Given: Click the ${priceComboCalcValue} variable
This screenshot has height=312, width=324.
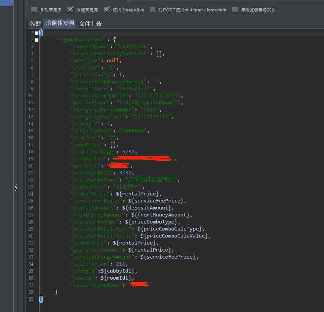Looking at the screenshot, I should (x=174, y=236).
